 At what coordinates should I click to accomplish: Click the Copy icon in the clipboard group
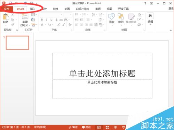coord(13,20)
